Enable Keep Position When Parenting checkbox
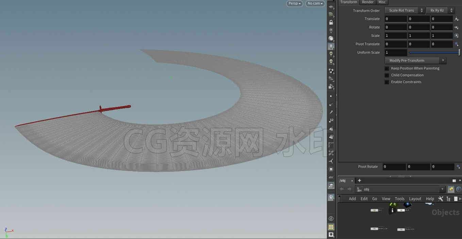Viewport: 462px width, 239px height. tap(387, 68)
